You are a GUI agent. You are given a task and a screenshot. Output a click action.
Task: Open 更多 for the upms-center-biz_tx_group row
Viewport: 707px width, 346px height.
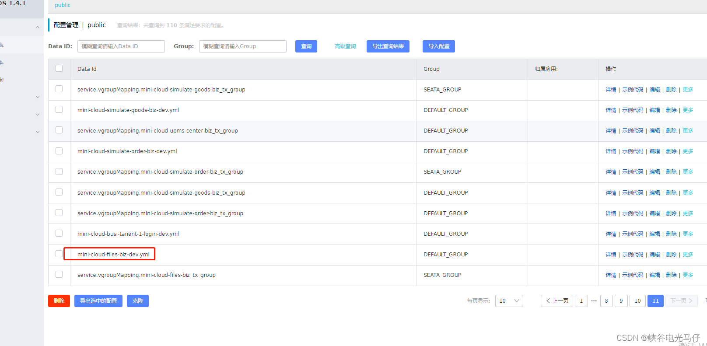[688, 131]
